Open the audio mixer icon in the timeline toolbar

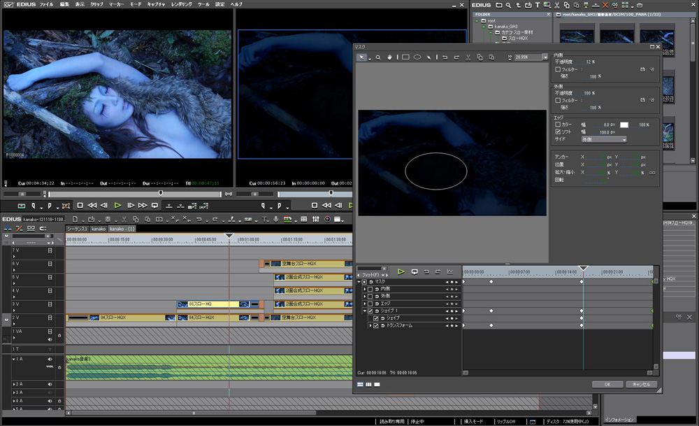click(x=316, y=220)
